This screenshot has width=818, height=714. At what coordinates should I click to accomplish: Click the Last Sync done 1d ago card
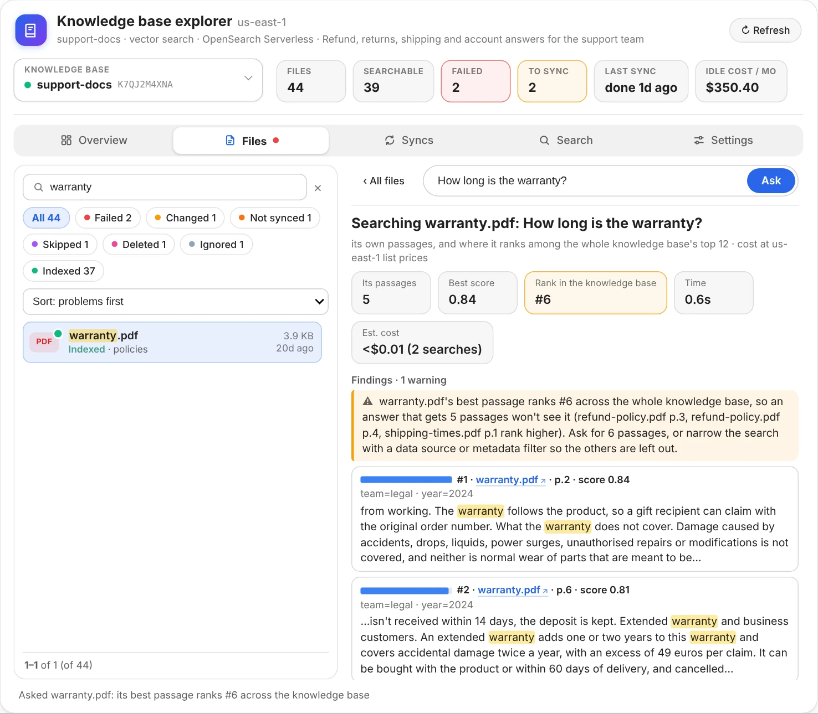[641, 81]
